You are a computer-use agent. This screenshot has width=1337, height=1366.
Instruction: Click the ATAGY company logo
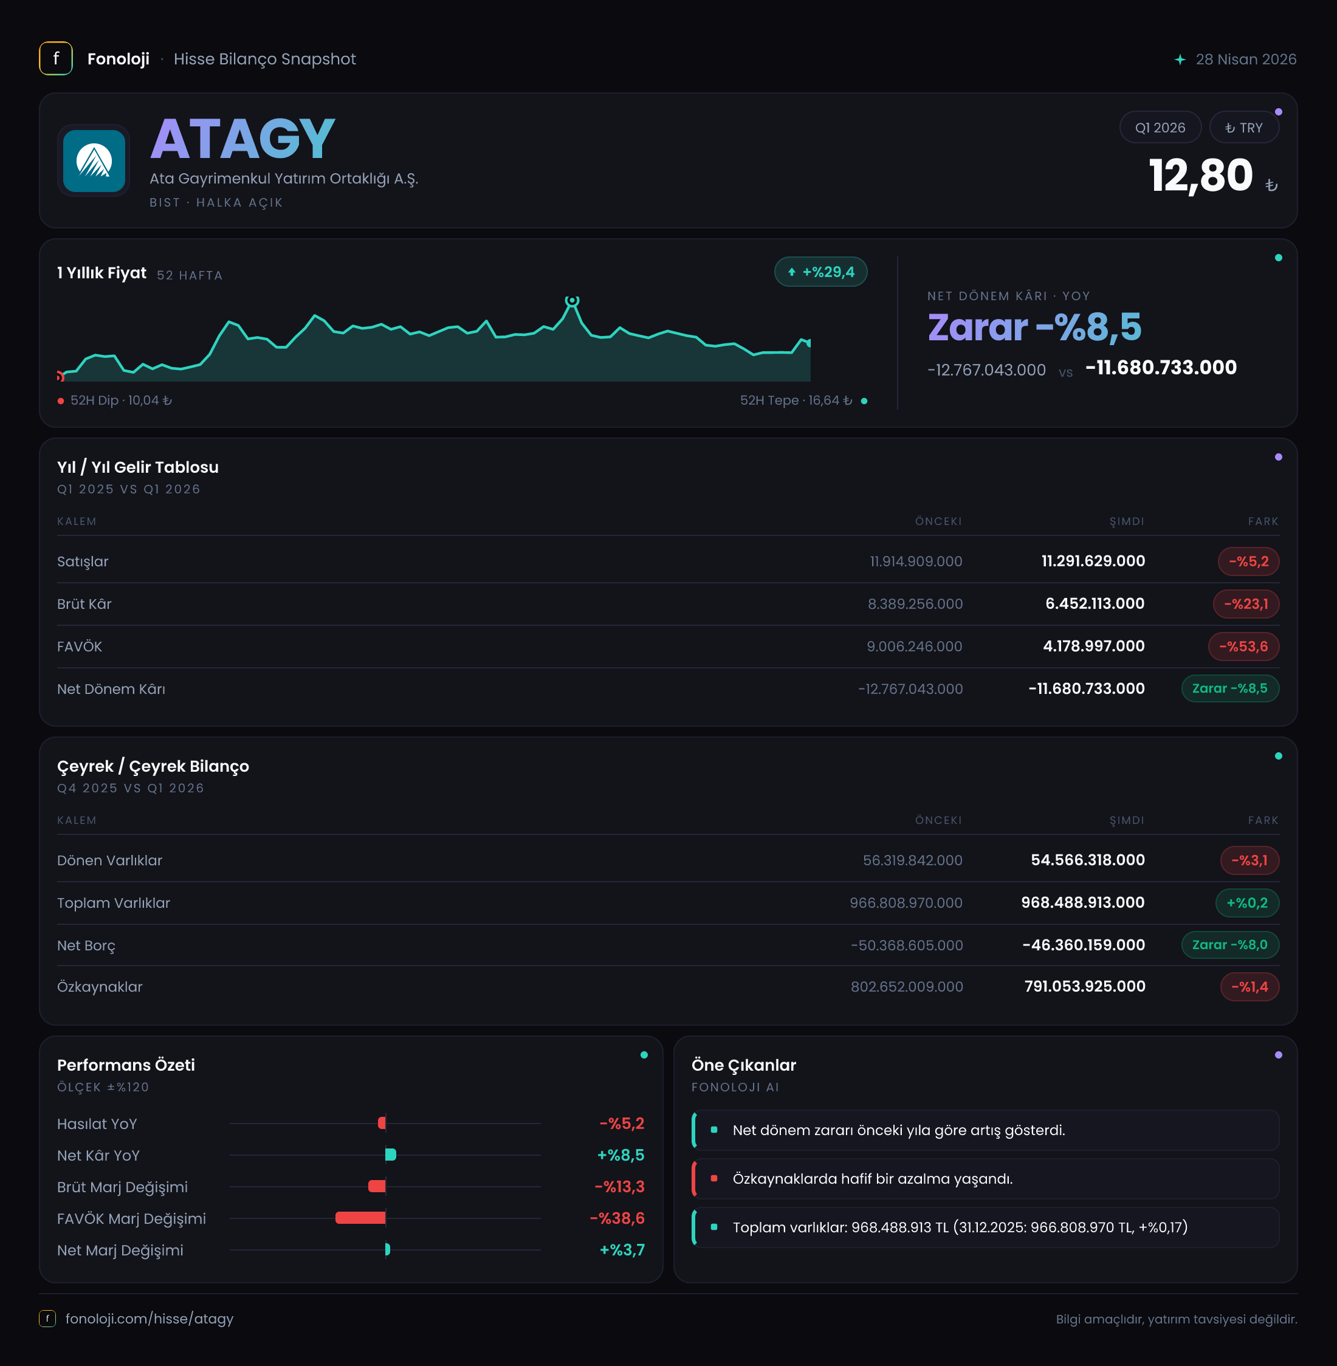(94, 161)
